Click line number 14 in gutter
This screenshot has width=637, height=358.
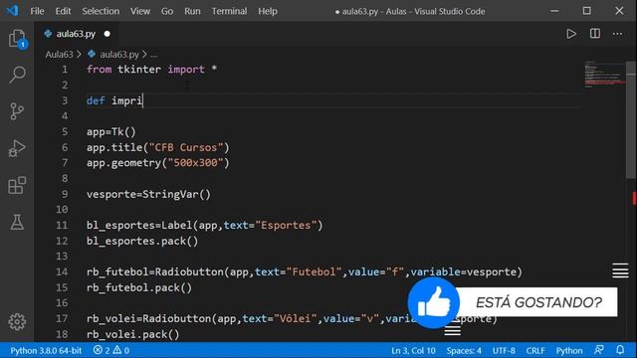(62, 271)
